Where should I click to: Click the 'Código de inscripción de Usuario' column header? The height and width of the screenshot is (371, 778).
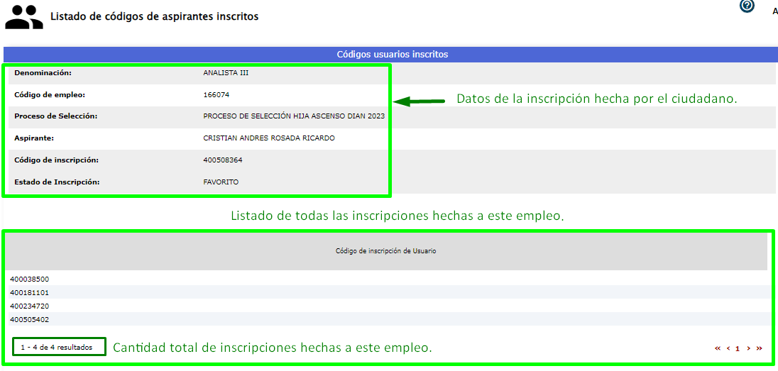(385, 251)
